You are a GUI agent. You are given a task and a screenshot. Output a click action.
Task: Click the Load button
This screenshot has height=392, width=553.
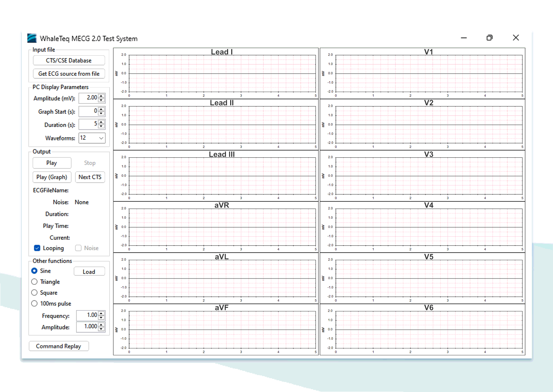pos(89,272)
